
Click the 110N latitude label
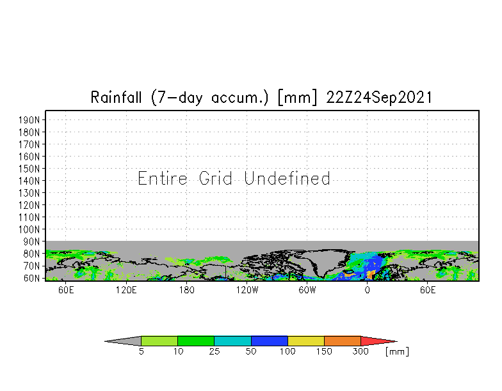[x=29, y=217]
